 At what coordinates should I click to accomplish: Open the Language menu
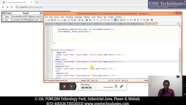coord(78,17)
